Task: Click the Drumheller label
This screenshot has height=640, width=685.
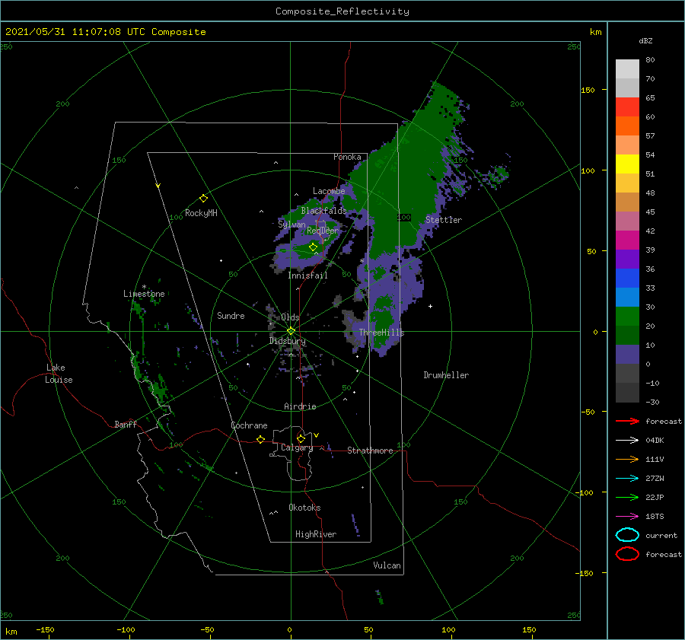Action: (446, 375)
